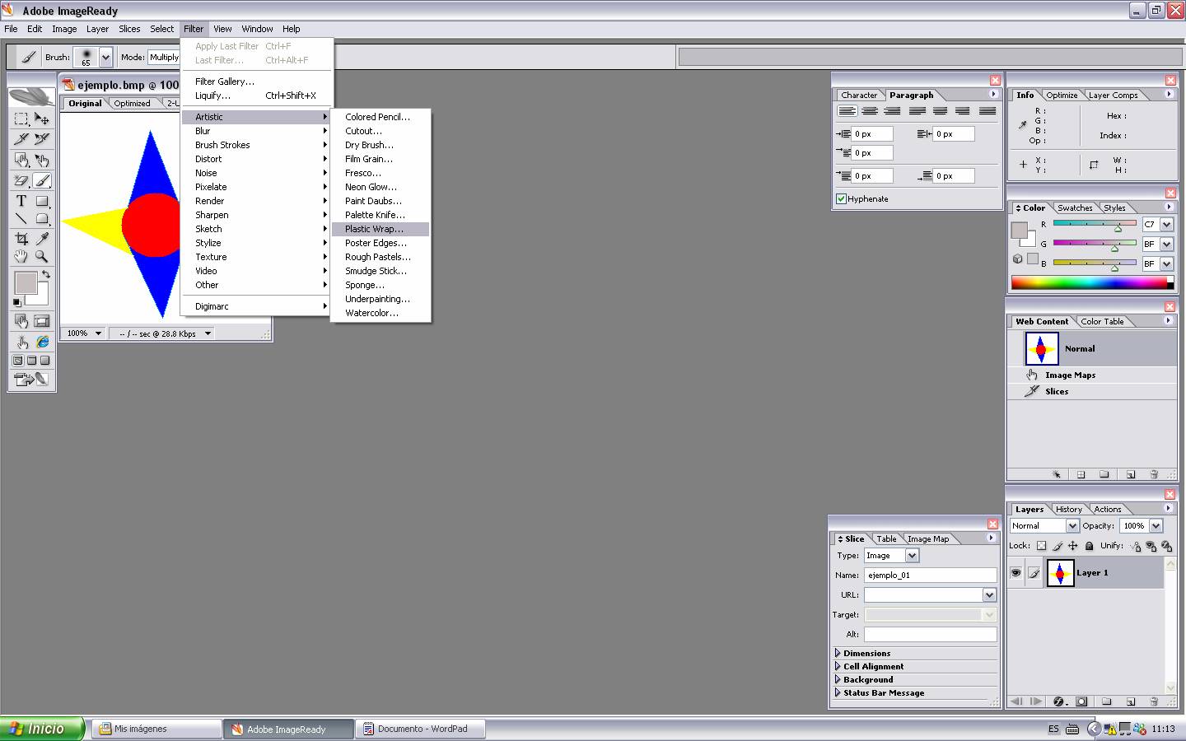Open Mis imágenes taskbar button

[x=156, y=729]
